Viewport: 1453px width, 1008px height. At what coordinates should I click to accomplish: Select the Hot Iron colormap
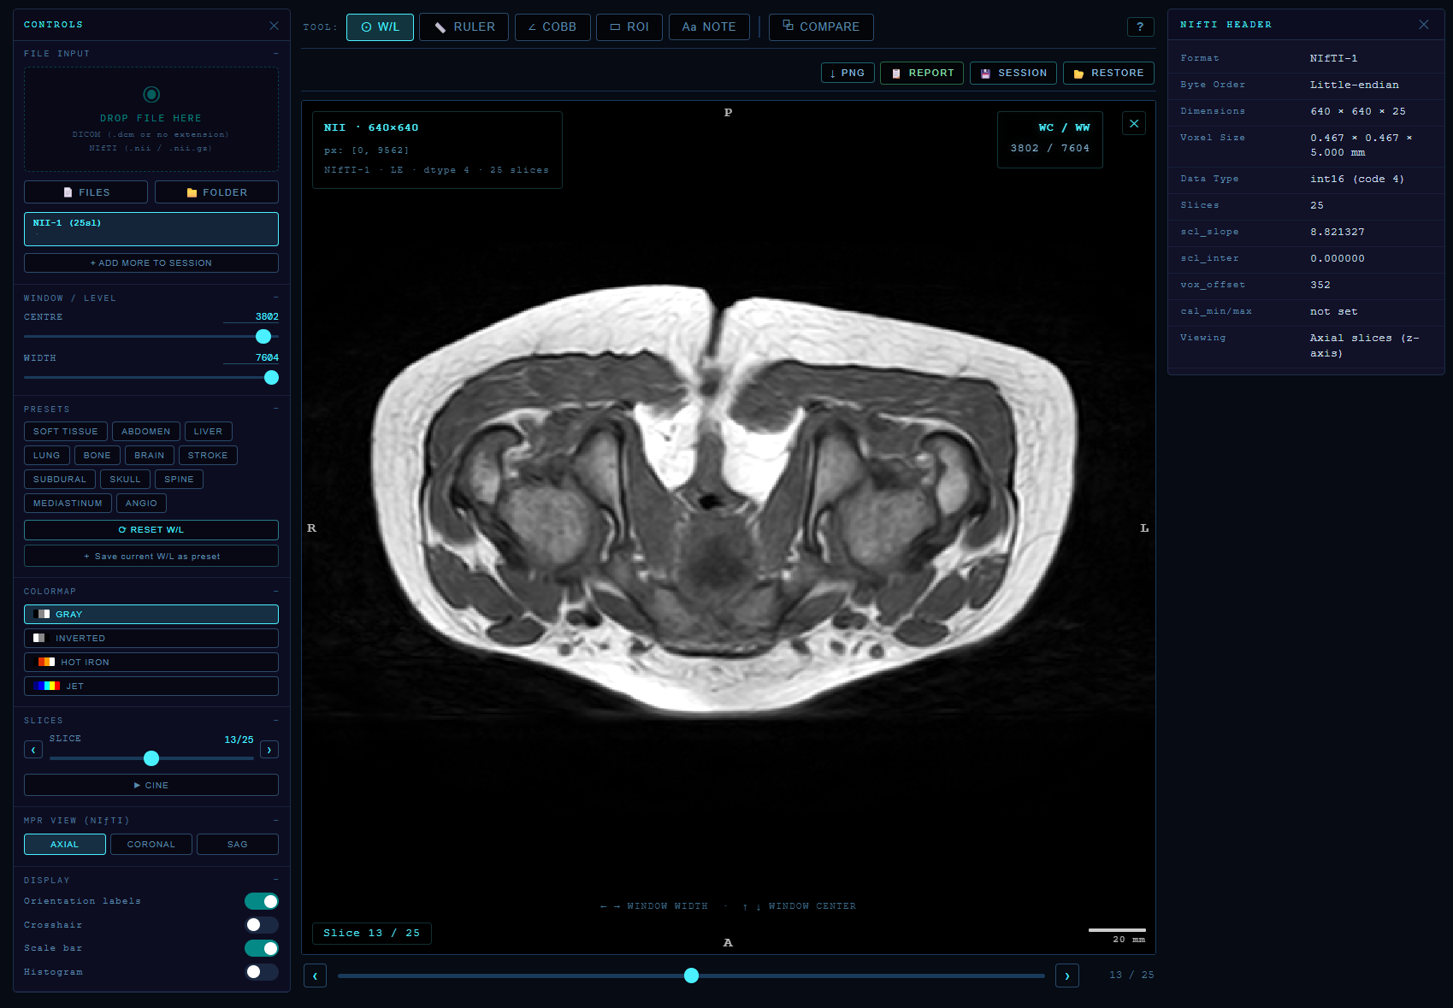151,663
